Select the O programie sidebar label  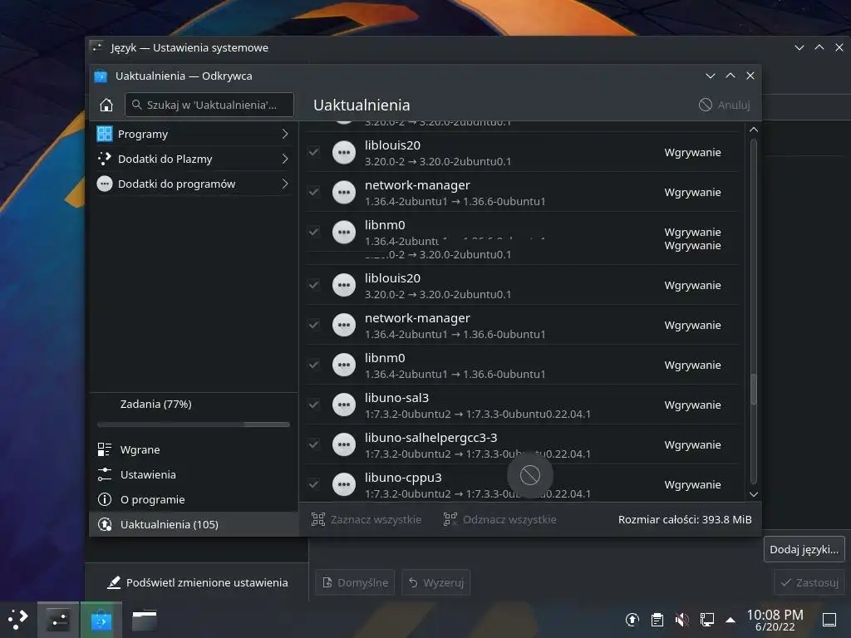[153, 499]
